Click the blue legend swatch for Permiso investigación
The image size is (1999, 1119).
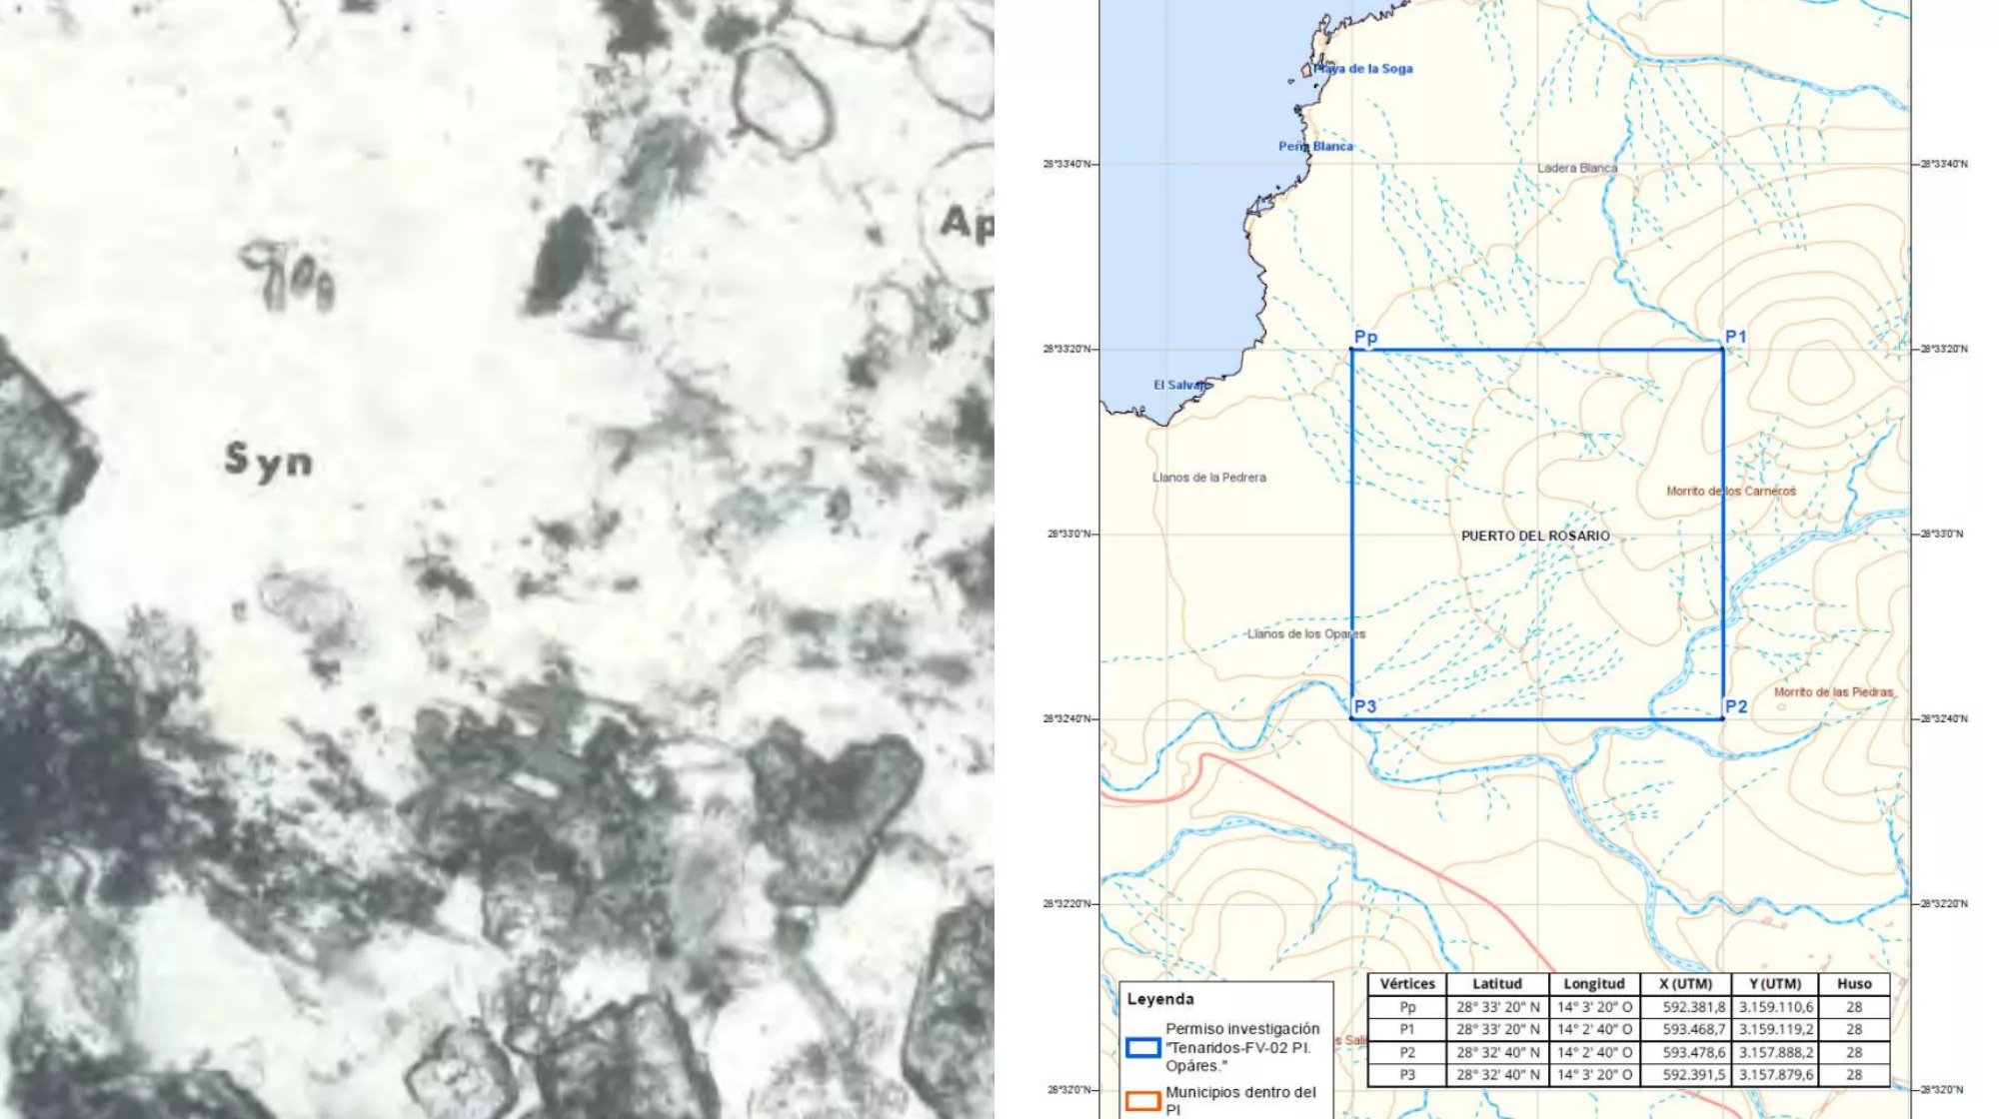(x=1142, y=1047)
